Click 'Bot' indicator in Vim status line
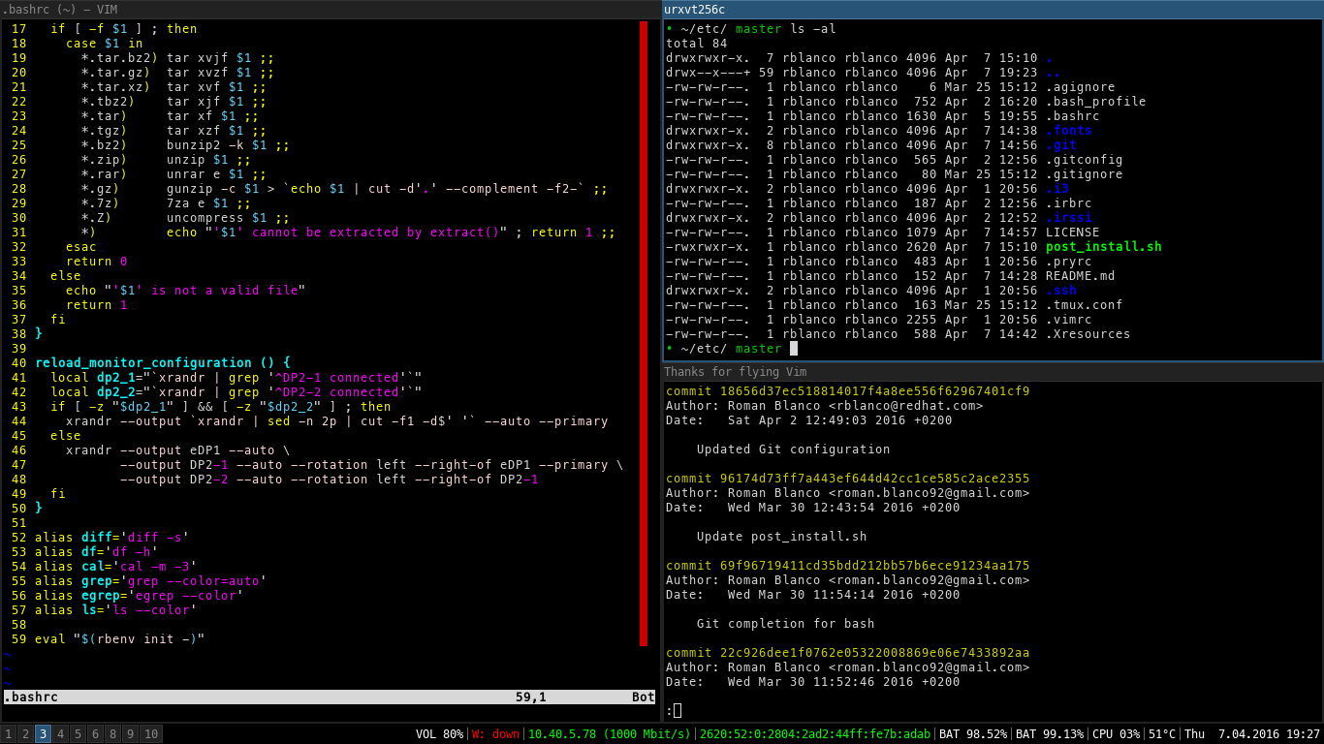The height and width of the screenshot is (744, 1324). [x=644, y=697]
